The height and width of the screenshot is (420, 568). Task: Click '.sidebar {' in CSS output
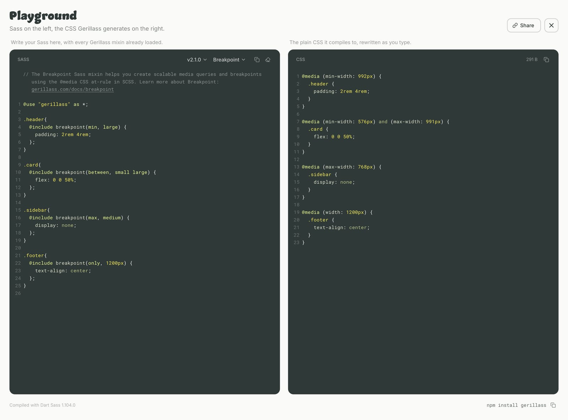[x=322, y=175]
